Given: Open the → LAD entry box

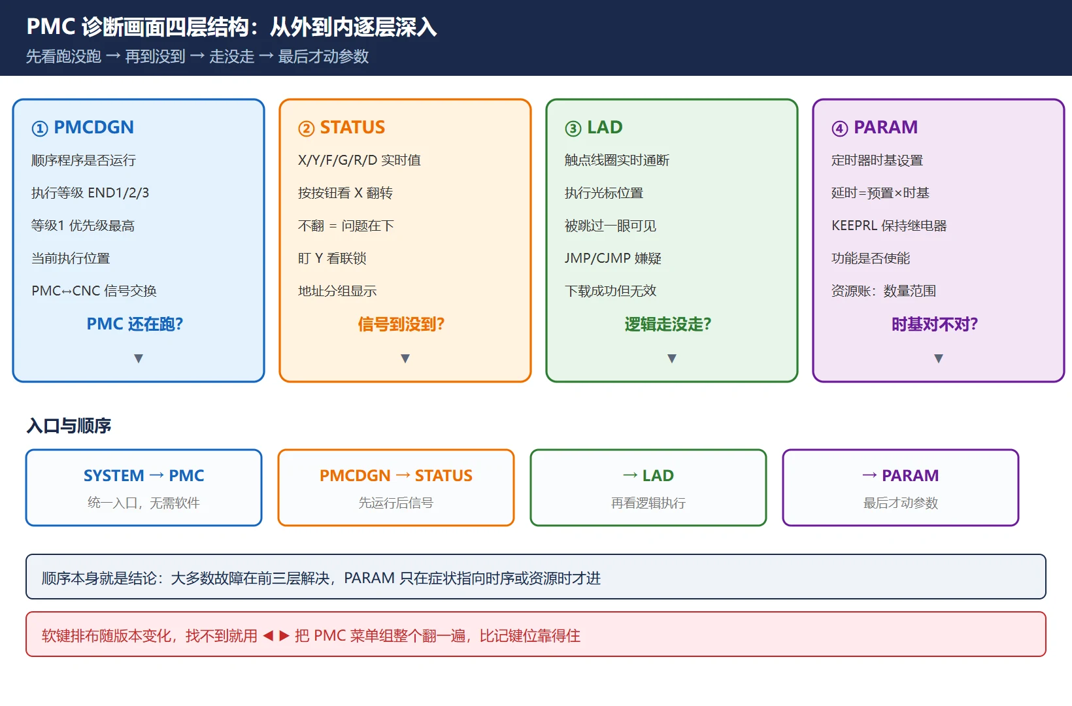Looking at the screenshot, I should click(648, 488).
